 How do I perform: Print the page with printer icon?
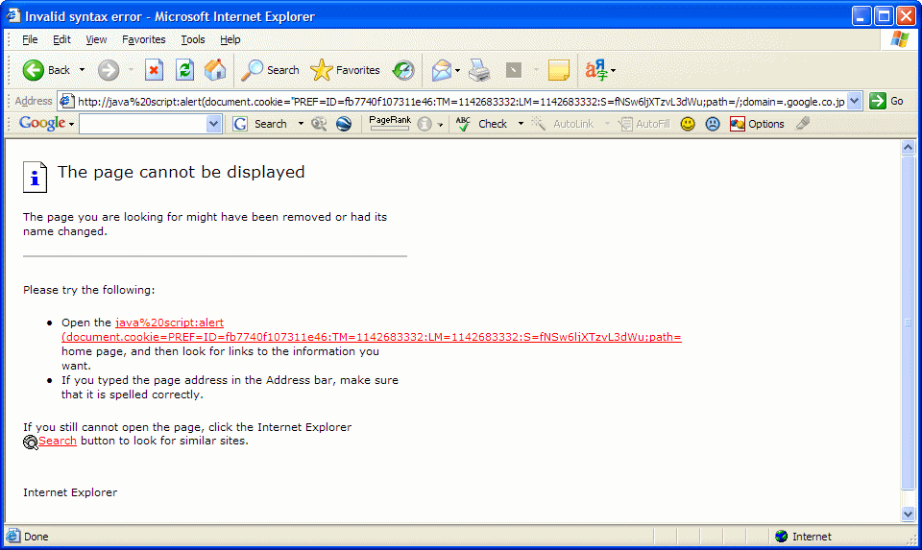pyautogui.click(x=480, y=70)
